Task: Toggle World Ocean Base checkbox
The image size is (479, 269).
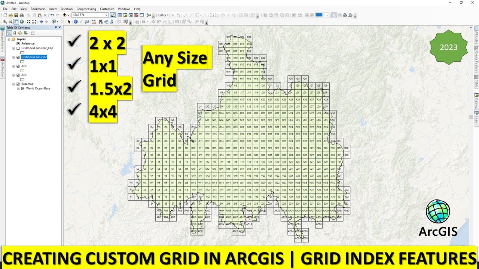Action: coord(22,89)
